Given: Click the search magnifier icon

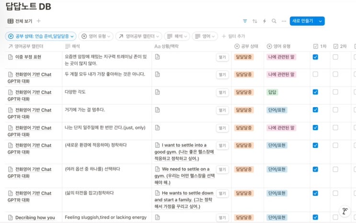Looking at the screenshot, I should tap(274, 21).
